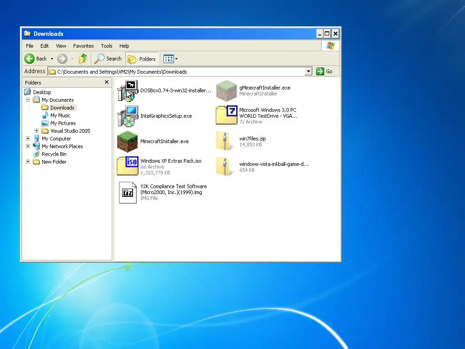Select the Downloads folder in the tree
This screenshot has height=349, width=465.
click(62, 108)
